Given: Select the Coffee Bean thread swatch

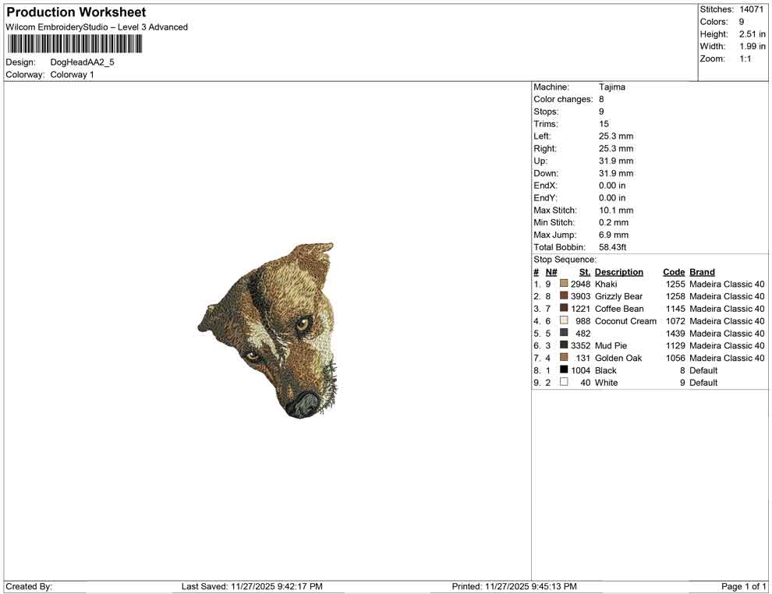Looking at the screenshot, I should tap(563, 309).
